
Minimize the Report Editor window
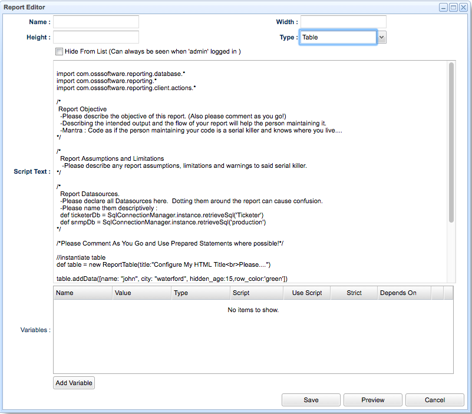443,7
